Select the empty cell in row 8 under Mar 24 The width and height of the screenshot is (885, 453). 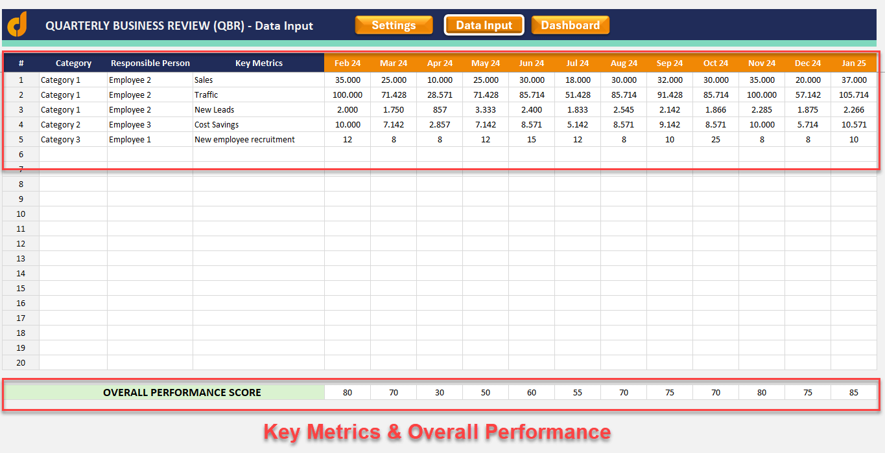click(x=394, y=184)
